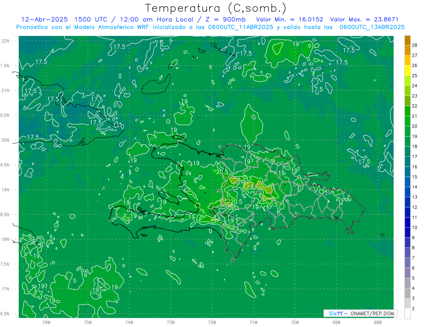Click the valid-until stamp '0600UTC_13ABR2025'
The image size is (424, 327).
pyautogui.click(x=372, y=27)
